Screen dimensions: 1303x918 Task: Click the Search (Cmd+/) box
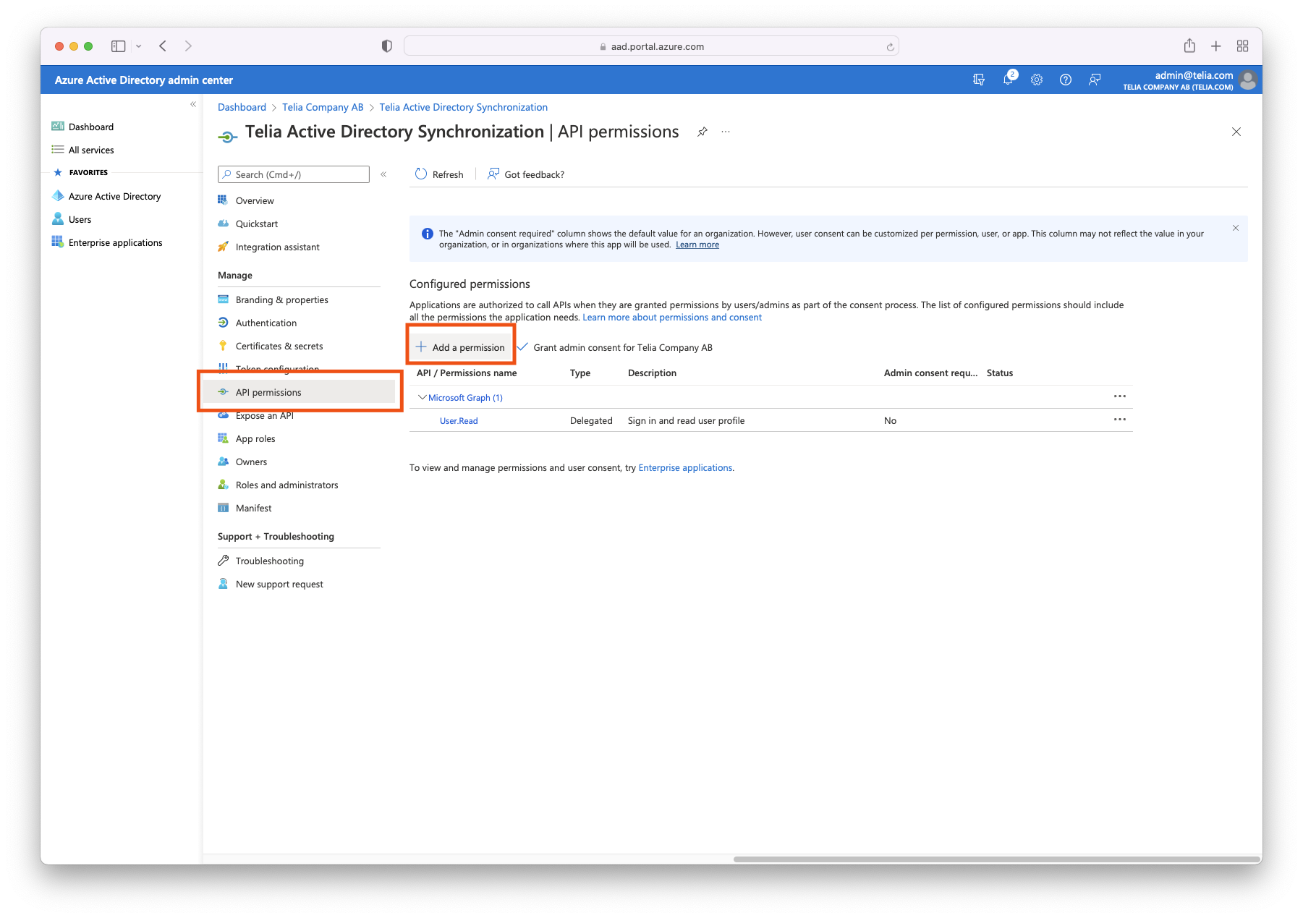(x=294, y=174)
